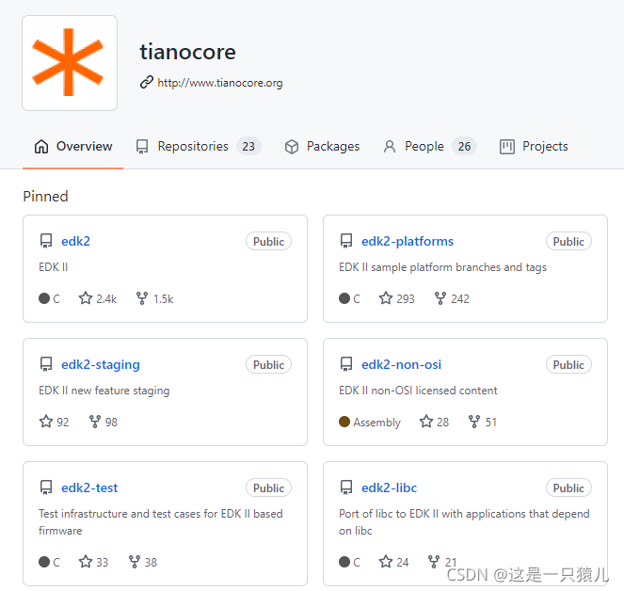Click the repo icon next to edk2-staging

coord(46,364)
